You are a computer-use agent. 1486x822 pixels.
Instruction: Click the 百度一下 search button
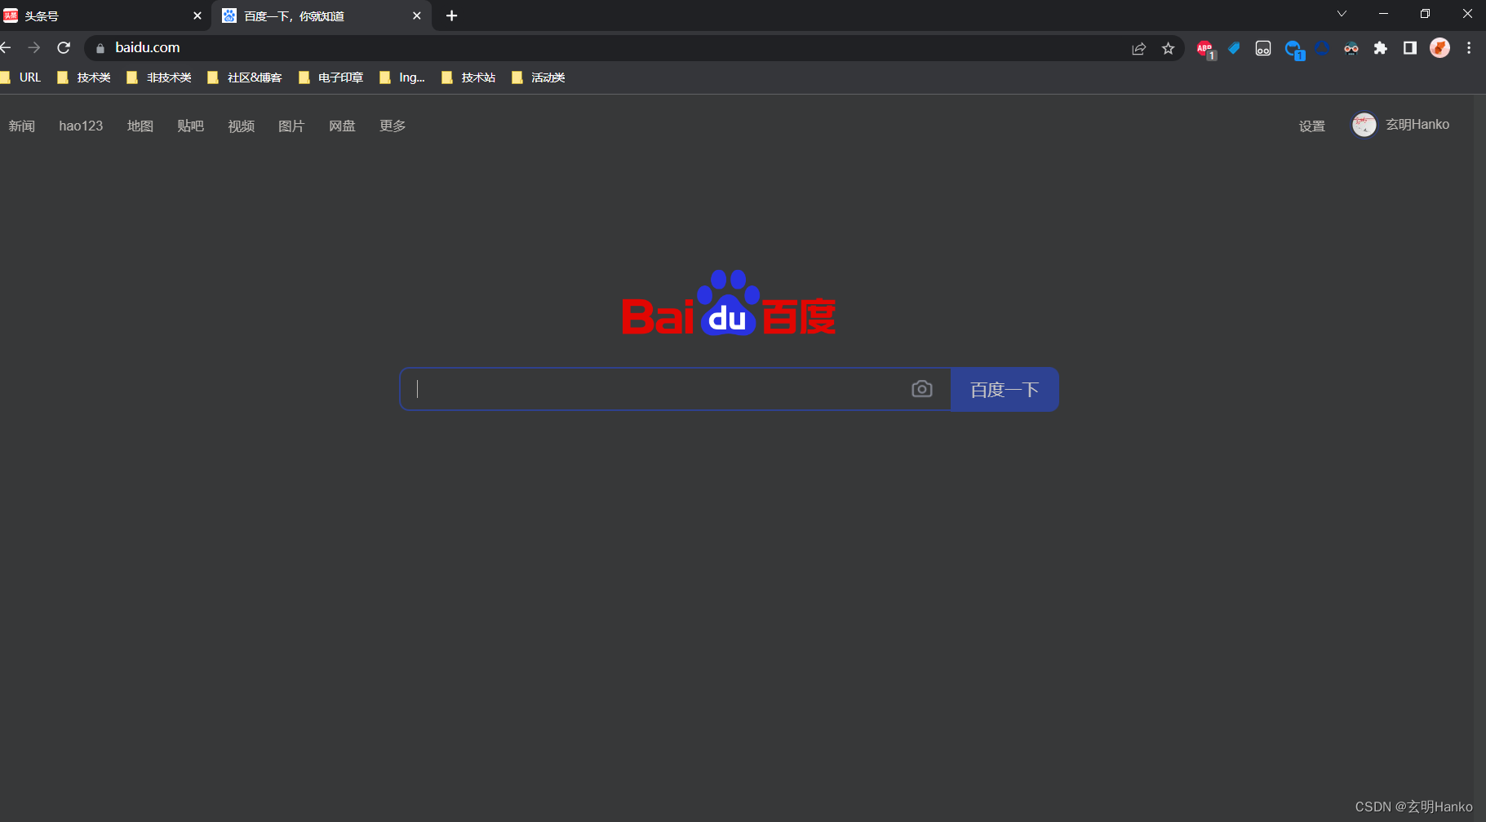(x=1004, y=389)
